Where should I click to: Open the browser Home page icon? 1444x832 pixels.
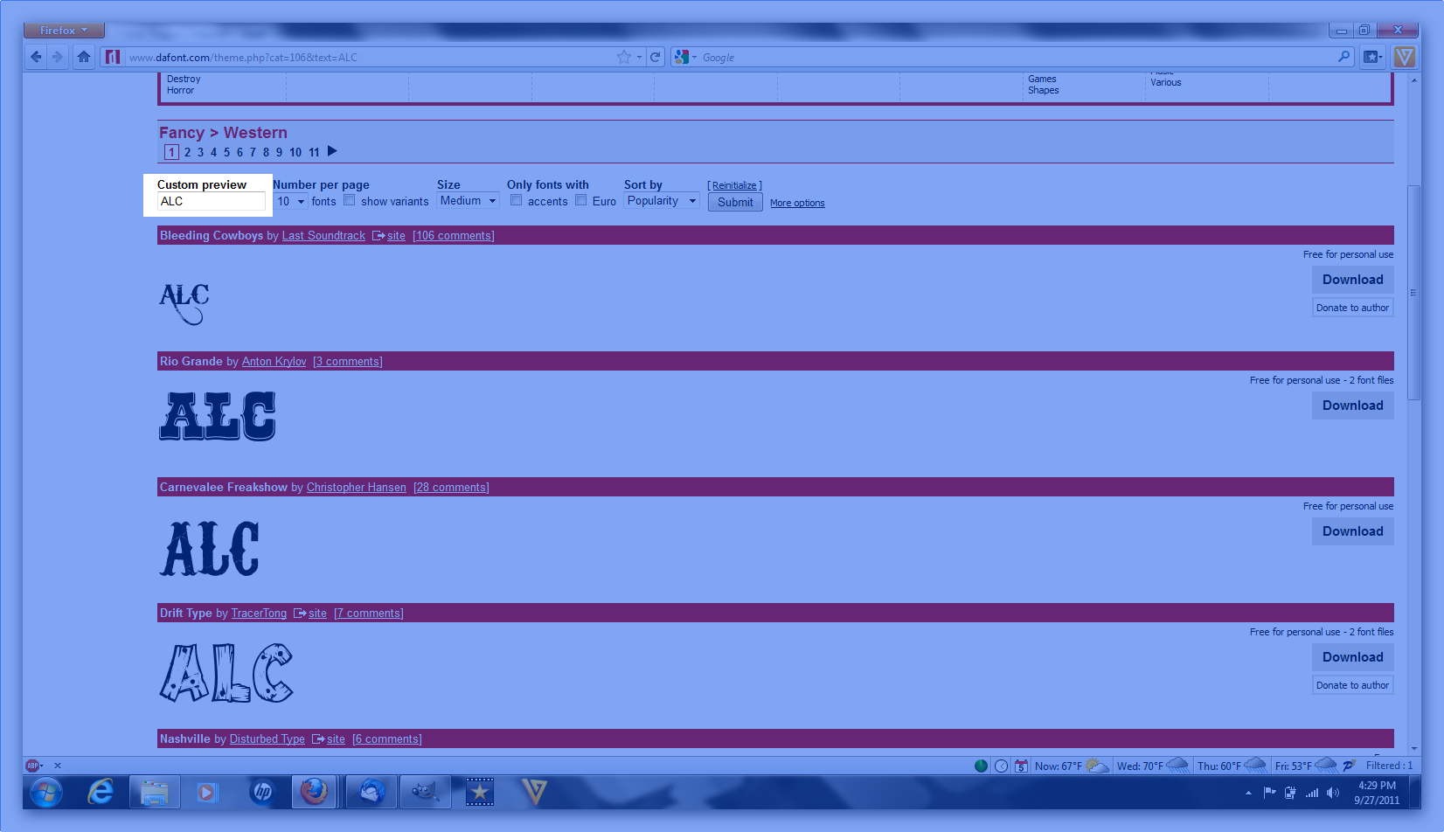[x=84, y=57]
